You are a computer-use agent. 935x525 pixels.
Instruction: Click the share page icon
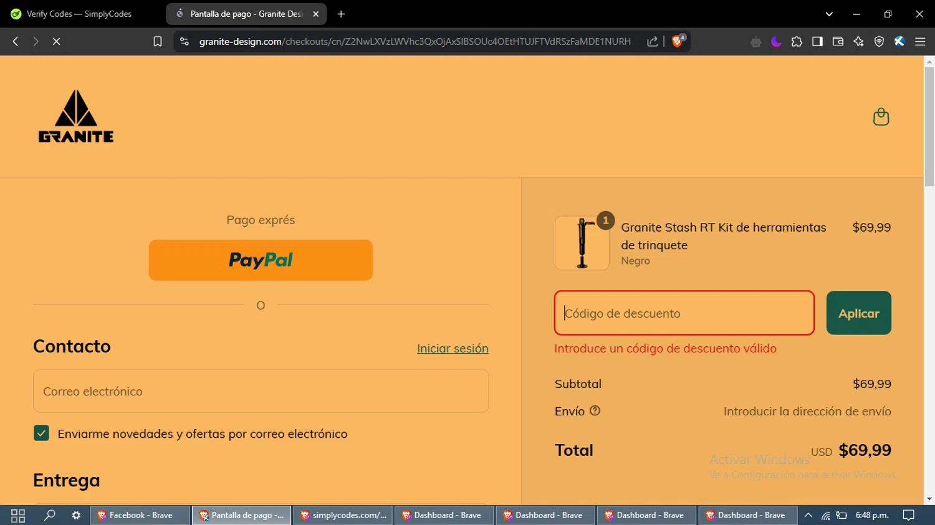(x=652, y=41)
